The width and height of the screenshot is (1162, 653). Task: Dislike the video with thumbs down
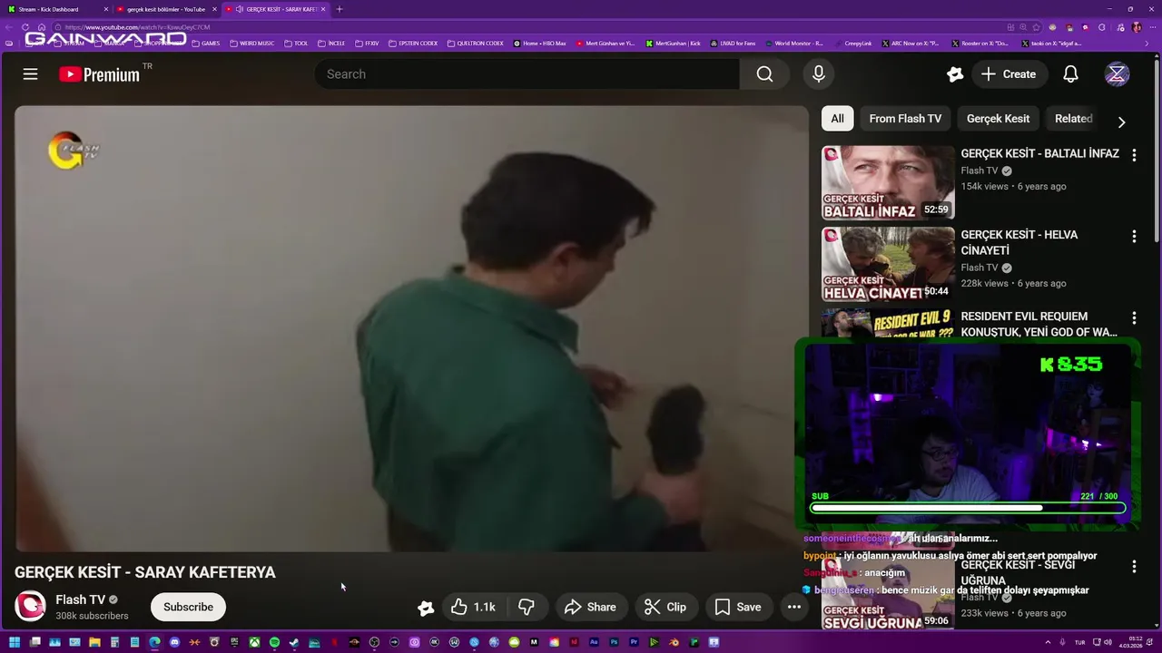tap(527, 607)
